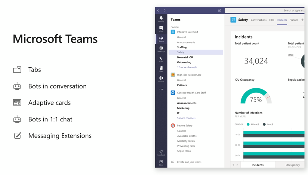Select the Patient Safety team
This screenshot has height=175, width=308.
pyautogui.click(x=185, y=126)
